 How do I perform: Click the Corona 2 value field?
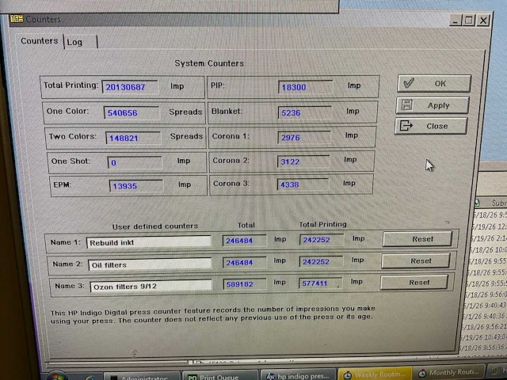[303, 161]
